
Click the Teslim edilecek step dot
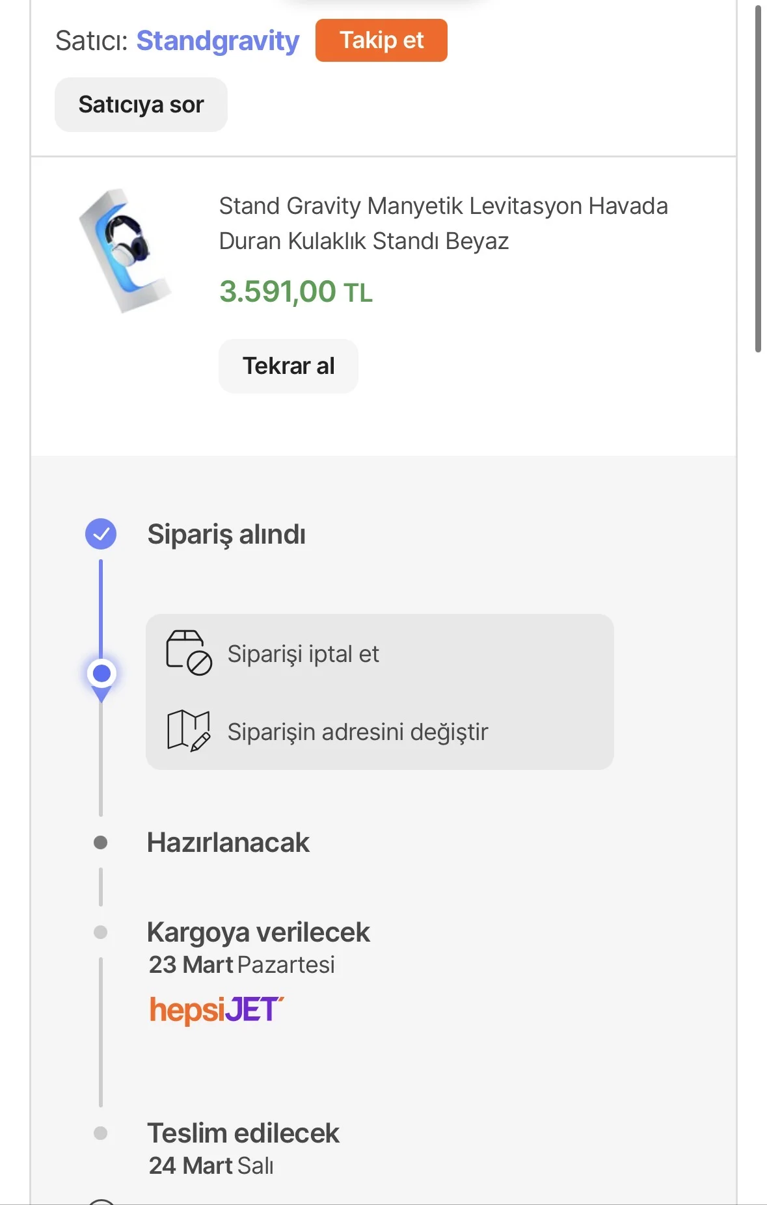point(101,1133)
